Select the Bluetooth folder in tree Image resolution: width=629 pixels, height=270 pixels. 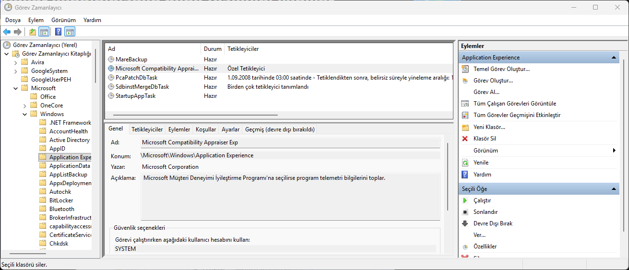click(62, 209)
